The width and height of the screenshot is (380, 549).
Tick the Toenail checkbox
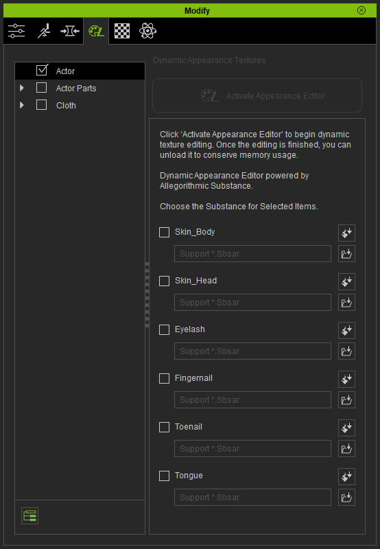[164, 427]
